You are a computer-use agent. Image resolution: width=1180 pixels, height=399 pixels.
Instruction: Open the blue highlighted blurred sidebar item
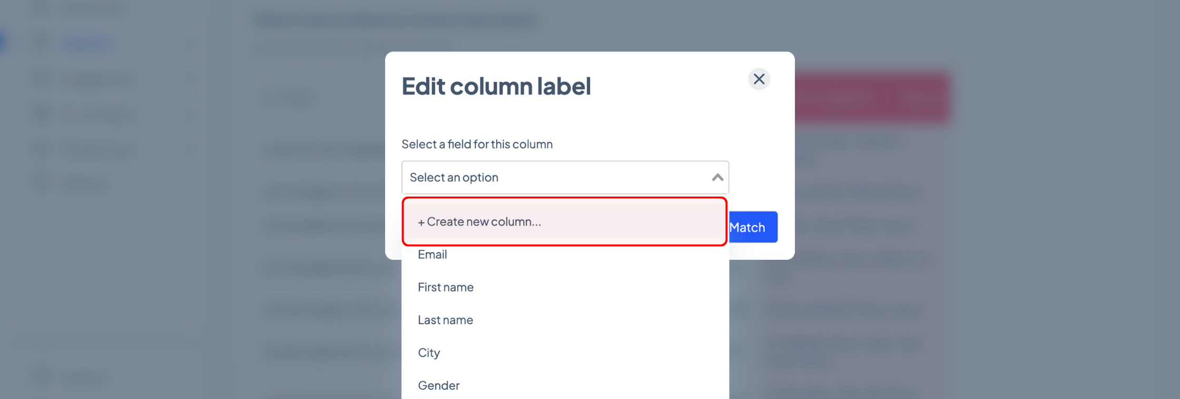click(87, 45)
